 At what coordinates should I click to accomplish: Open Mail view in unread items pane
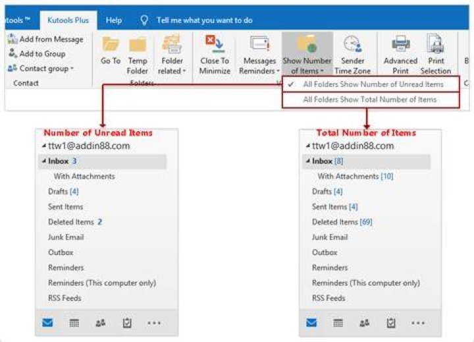(48, 323)
